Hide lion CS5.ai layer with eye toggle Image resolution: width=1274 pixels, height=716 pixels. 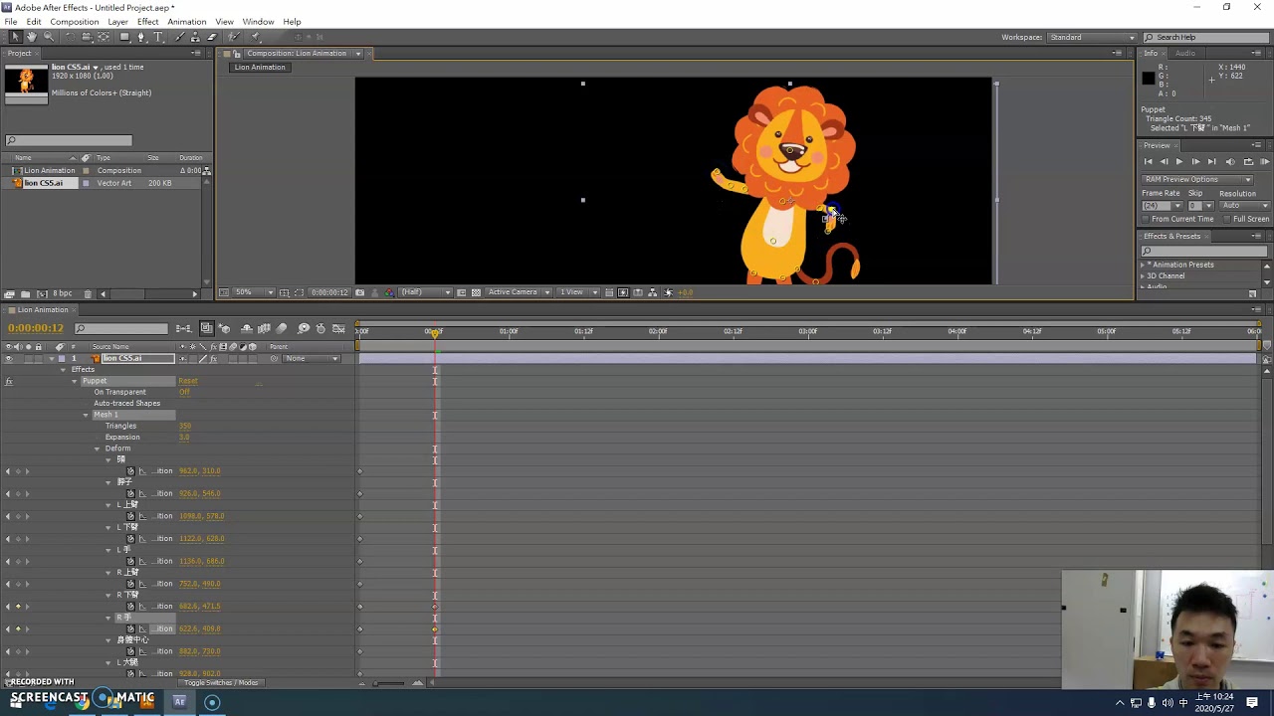[x=9, y=358]
